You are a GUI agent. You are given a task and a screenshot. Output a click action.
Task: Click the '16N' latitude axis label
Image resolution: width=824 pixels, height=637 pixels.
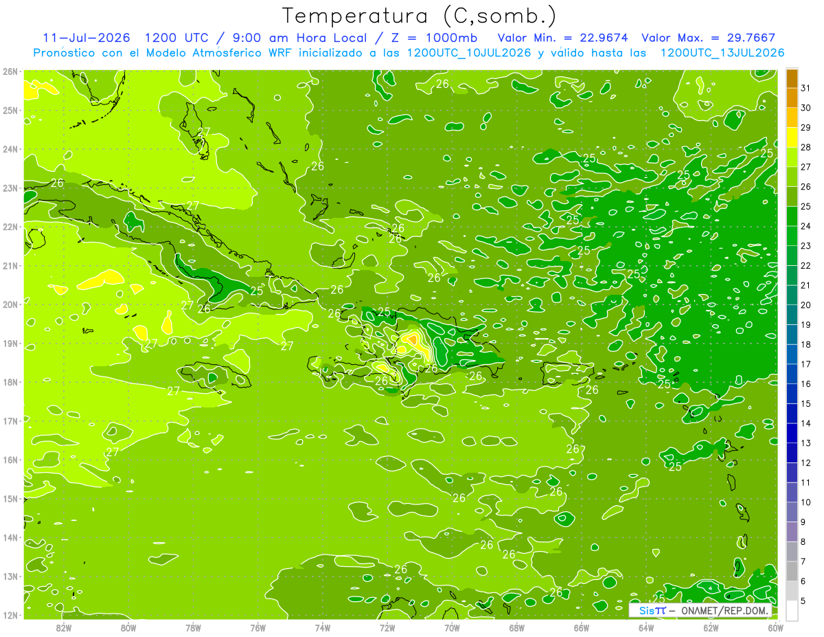(10, 460)
